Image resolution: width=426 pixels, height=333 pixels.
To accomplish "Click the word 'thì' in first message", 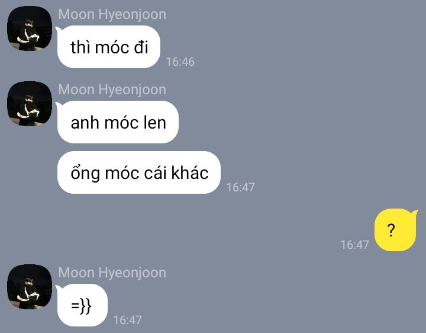I will tap(80, 47).
